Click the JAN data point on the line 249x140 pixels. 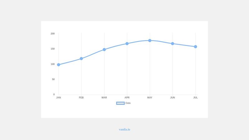pyautogui.click(x=59, y=65)
